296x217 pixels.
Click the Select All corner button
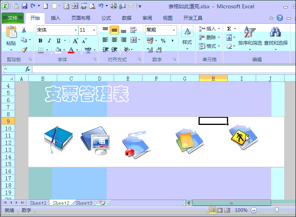click(x=8, y=78)
